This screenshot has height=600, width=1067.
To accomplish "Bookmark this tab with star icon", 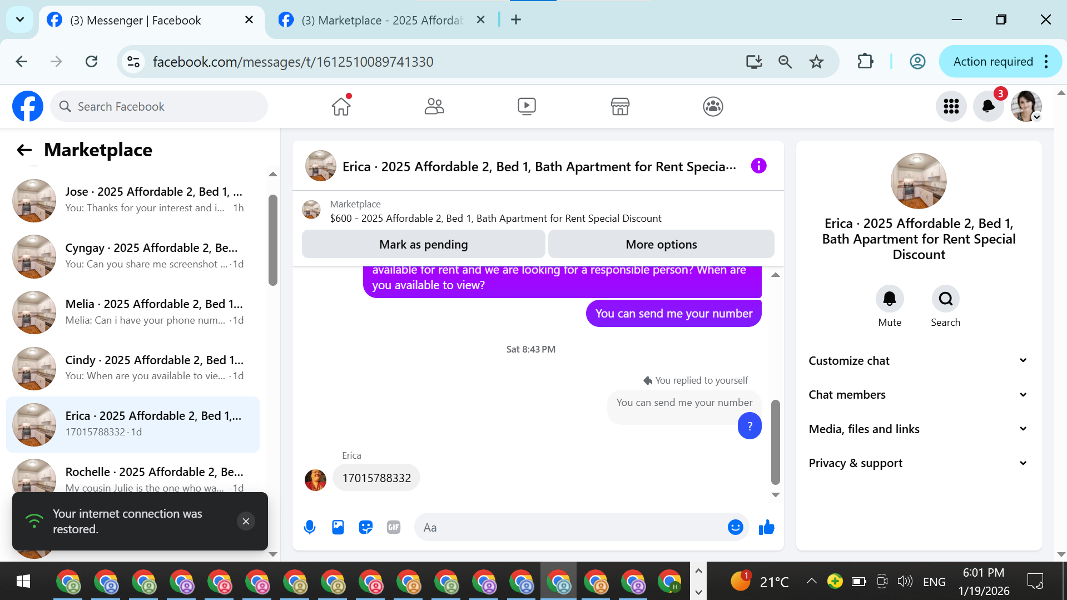I will coord(816,62).
